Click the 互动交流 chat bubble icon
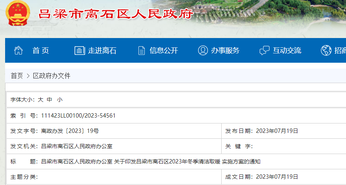Image resolution: width=346 pixels, height=185 pixels. pos(265,51)
